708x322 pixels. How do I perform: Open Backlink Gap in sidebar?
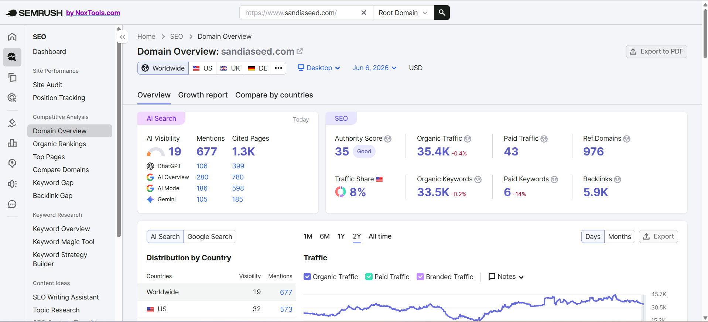(53, 196)
